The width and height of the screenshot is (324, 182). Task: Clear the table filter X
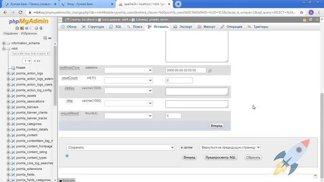pyautogui.click(x=48, y=54)
